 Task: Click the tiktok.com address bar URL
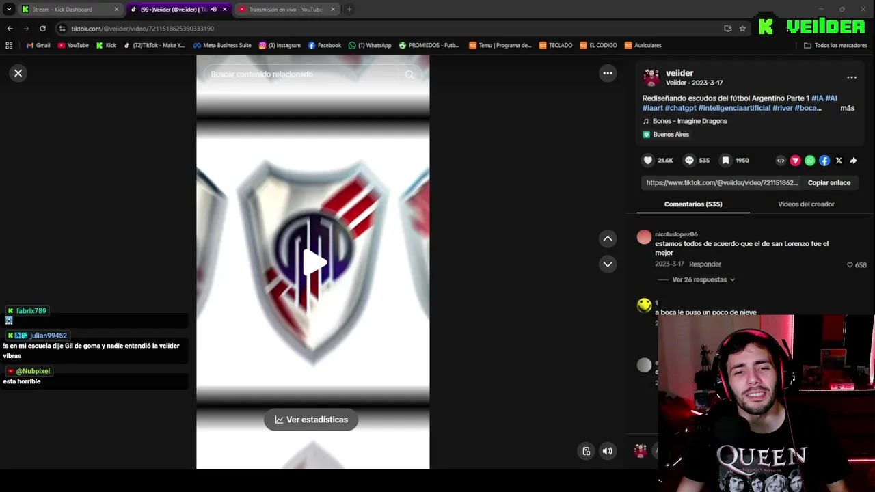coord(142,29)
